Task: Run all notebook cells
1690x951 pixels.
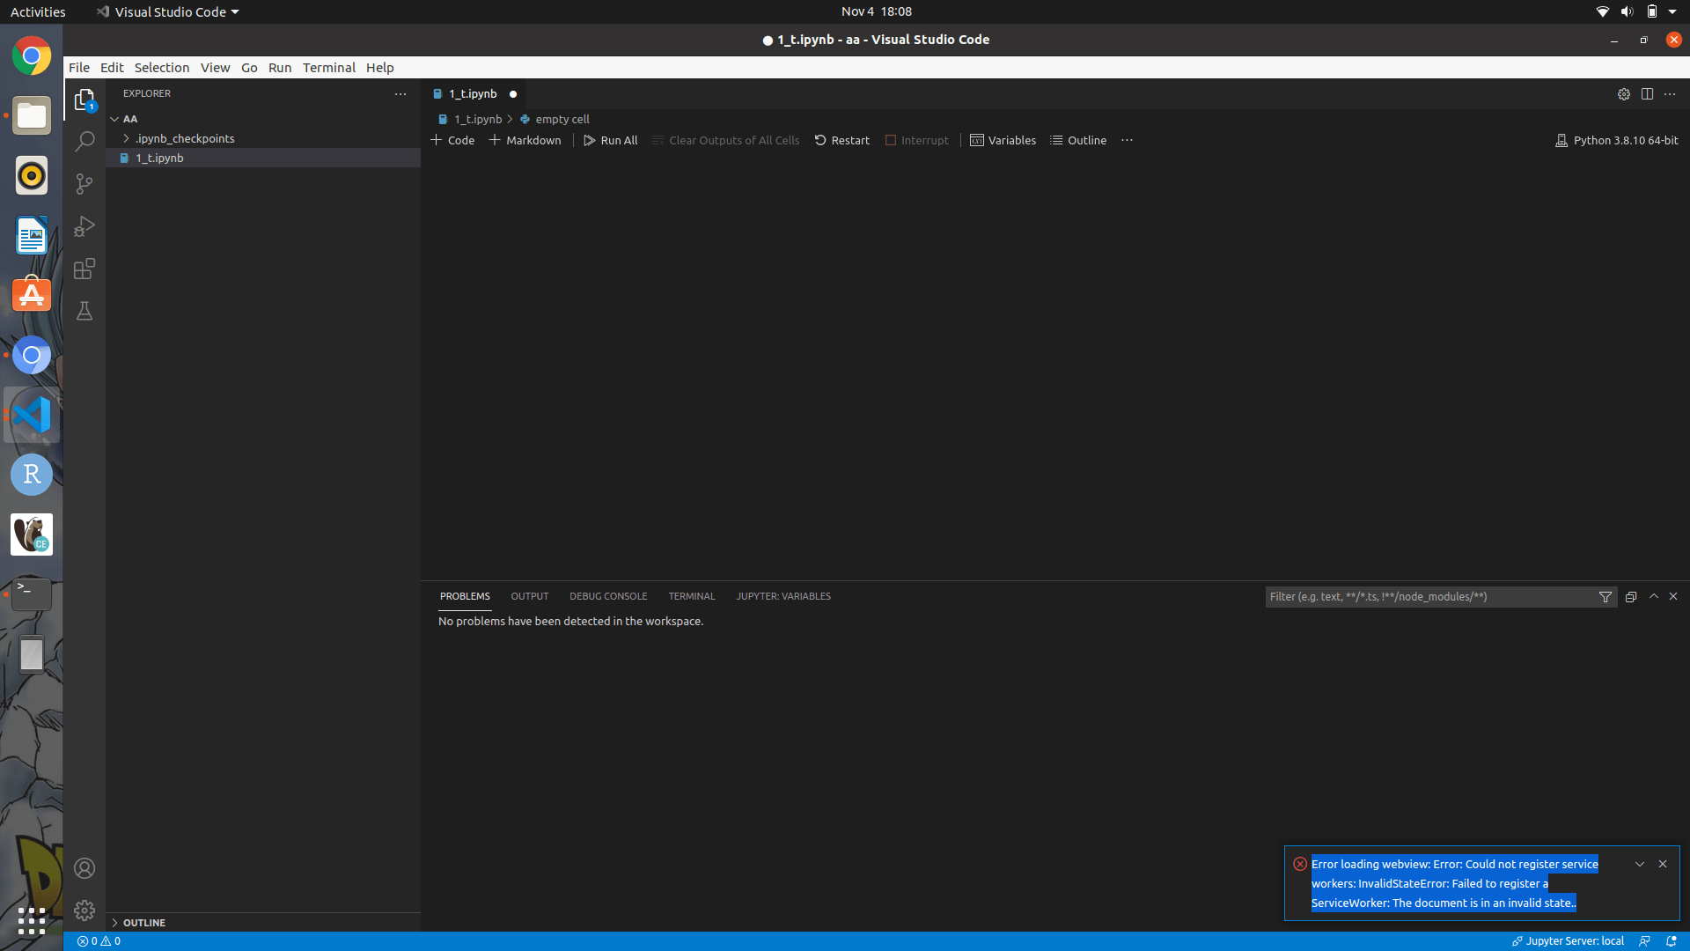Action: [610, 140]
